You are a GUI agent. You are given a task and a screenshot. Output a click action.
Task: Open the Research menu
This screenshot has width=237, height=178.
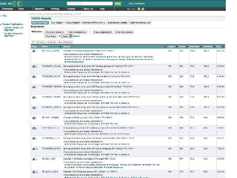pyautogui.click(x=39, y=9)
